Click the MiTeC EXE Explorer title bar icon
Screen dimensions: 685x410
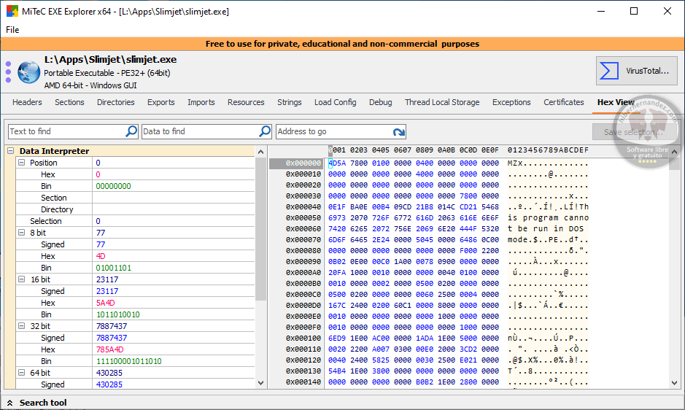(12, 11)
